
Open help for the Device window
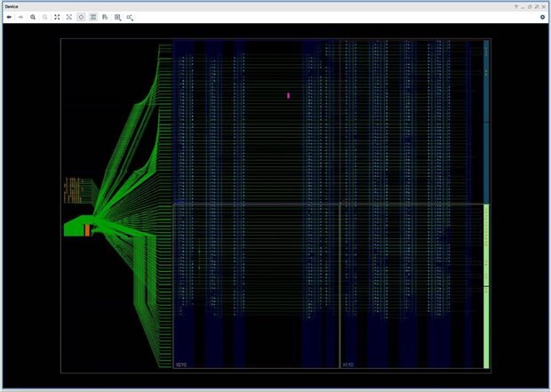coord(515,6)
